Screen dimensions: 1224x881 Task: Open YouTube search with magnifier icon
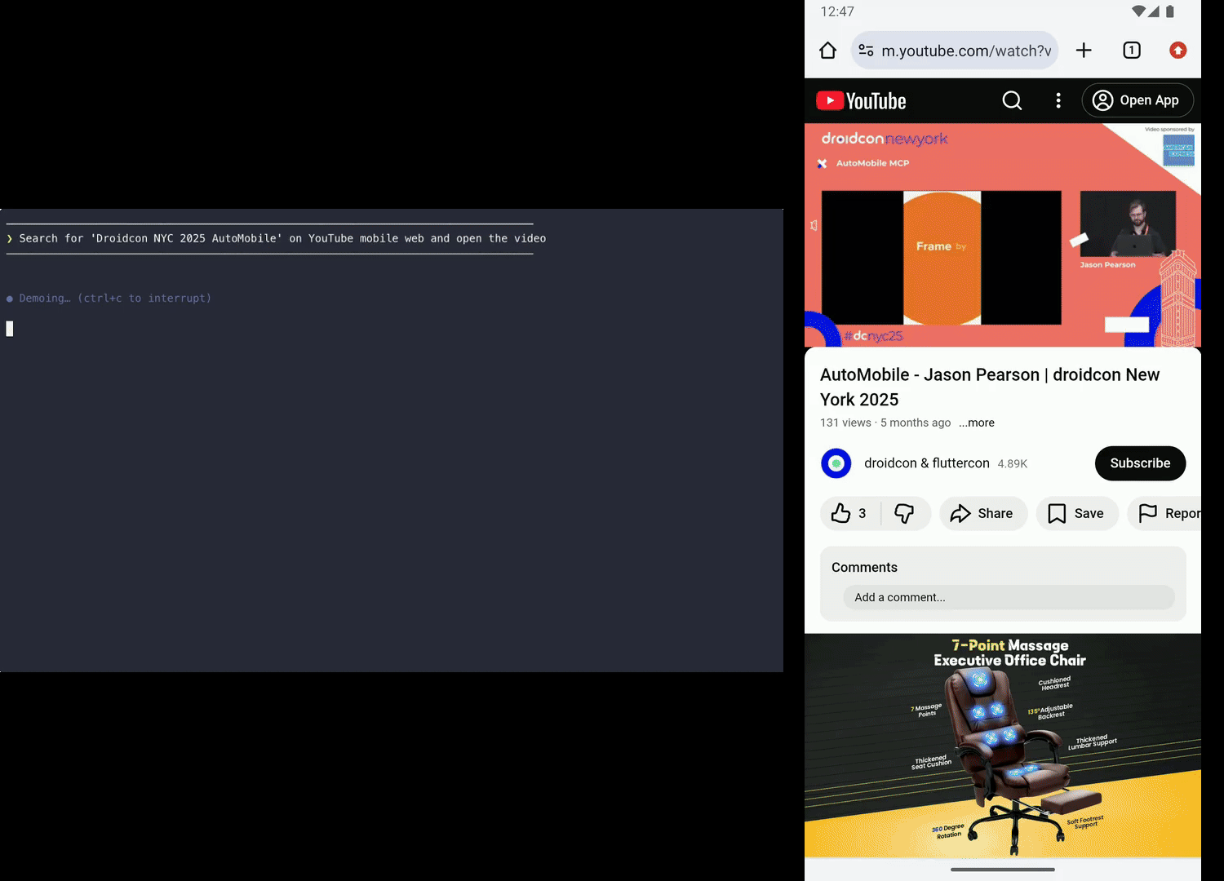(1012, 100)
